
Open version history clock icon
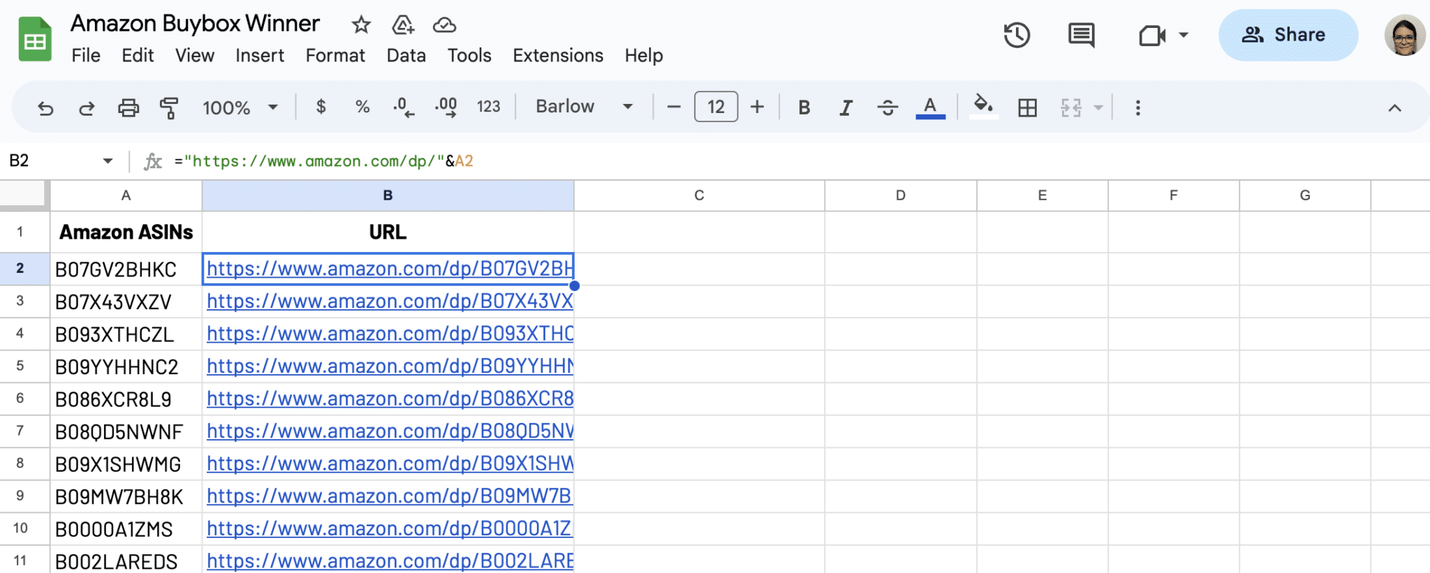[1017, 35]
